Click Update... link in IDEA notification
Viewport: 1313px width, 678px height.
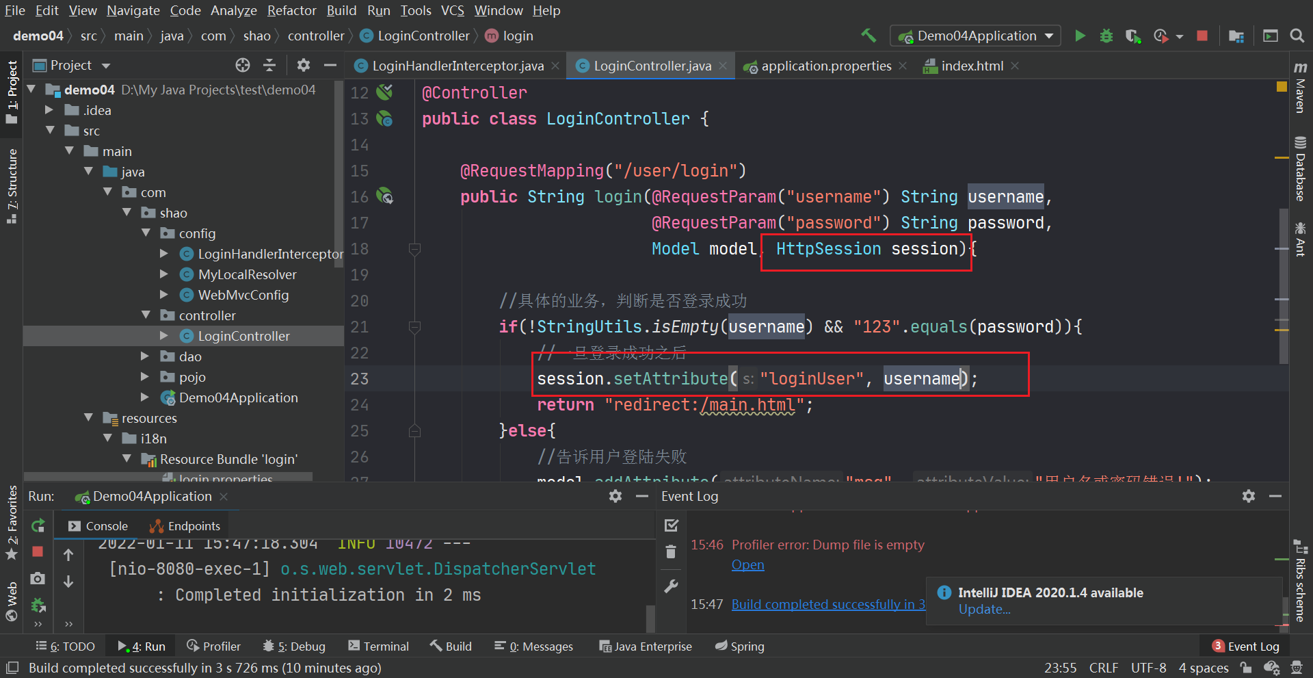pyautogui.click(x=984, y=609)
